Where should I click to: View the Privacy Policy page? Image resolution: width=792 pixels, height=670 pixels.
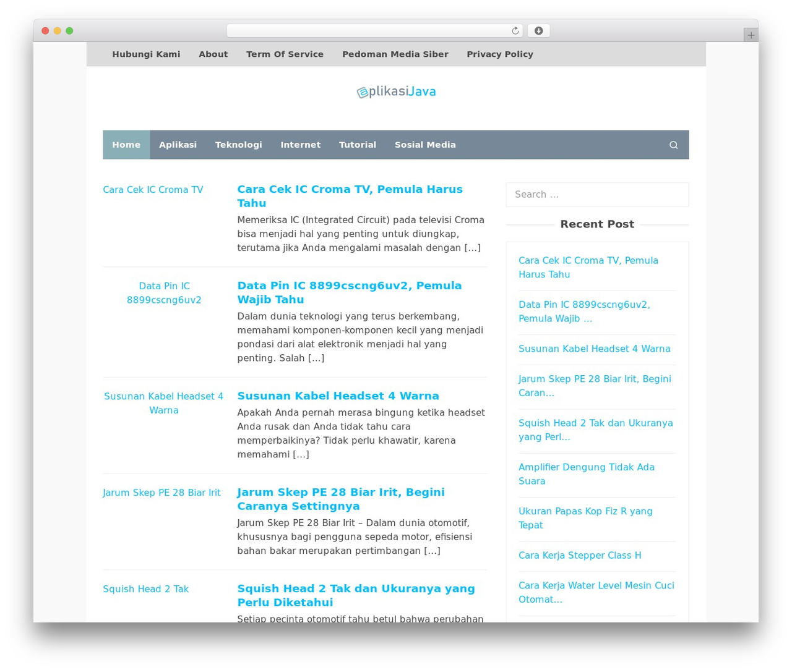[500, 54]
